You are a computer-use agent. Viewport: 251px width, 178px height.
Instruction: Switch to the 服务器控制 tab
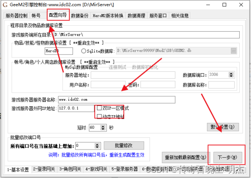click(16, 16)
